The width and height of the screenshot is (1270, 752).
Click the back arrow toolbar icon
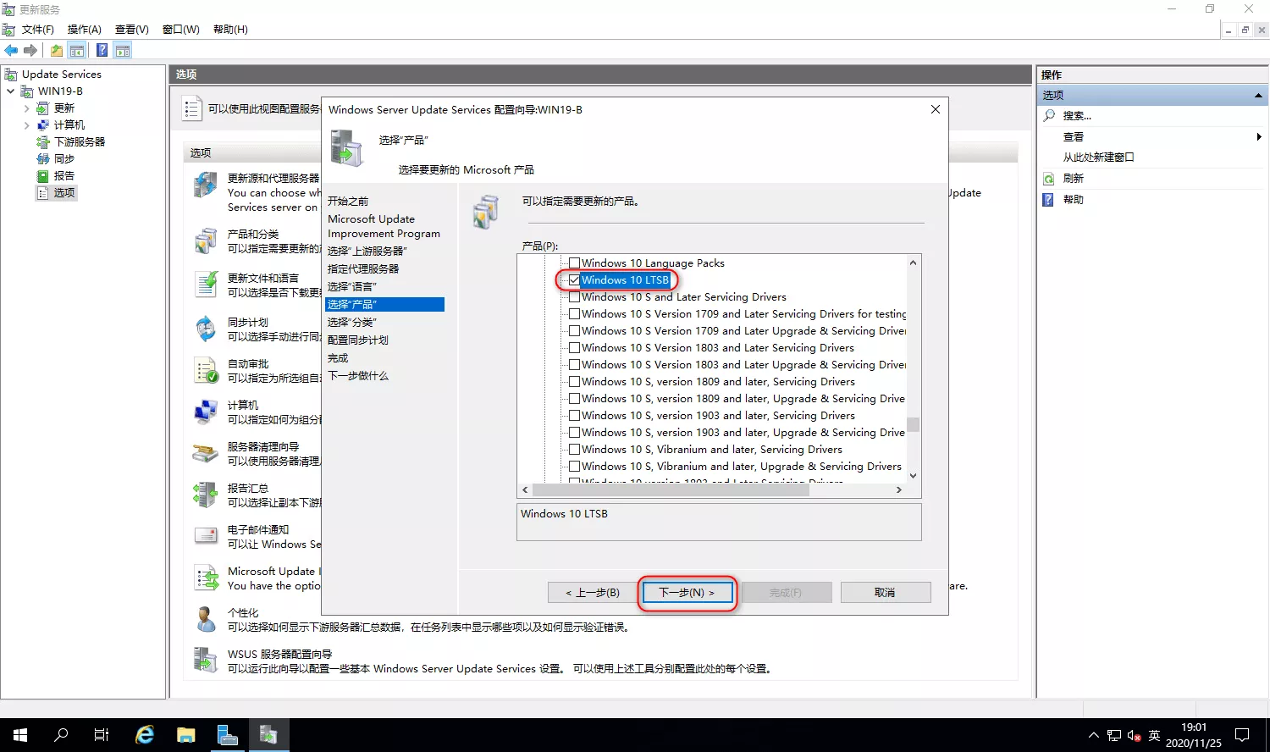pyautogui.click(x=11, y=51)
